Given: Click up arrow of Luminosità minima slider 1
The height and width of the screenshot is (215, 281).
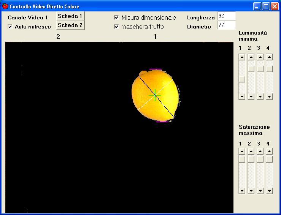Looking at the screenshot, I should pyautogui.click(x=242, y=57).
